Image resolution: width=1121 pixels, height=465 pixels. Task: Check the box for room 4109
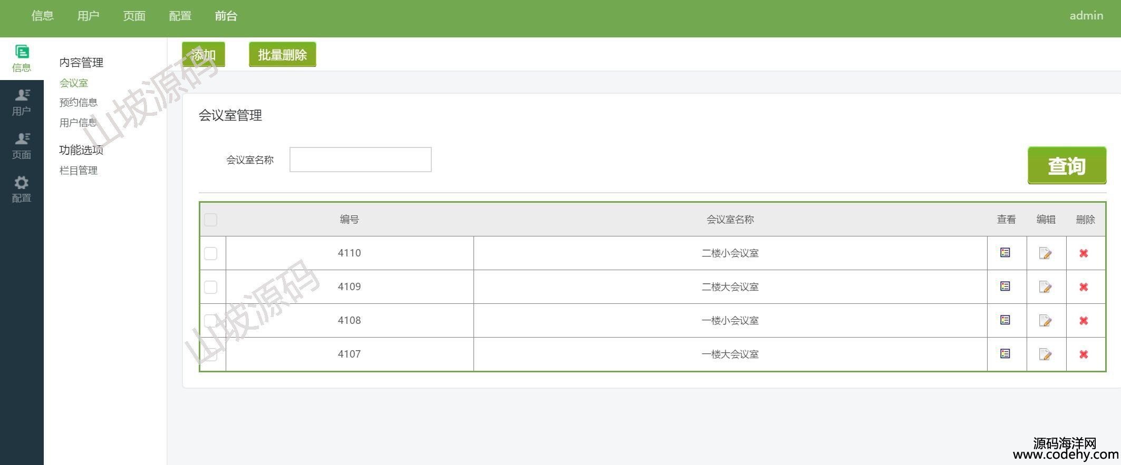click(210, 287)
